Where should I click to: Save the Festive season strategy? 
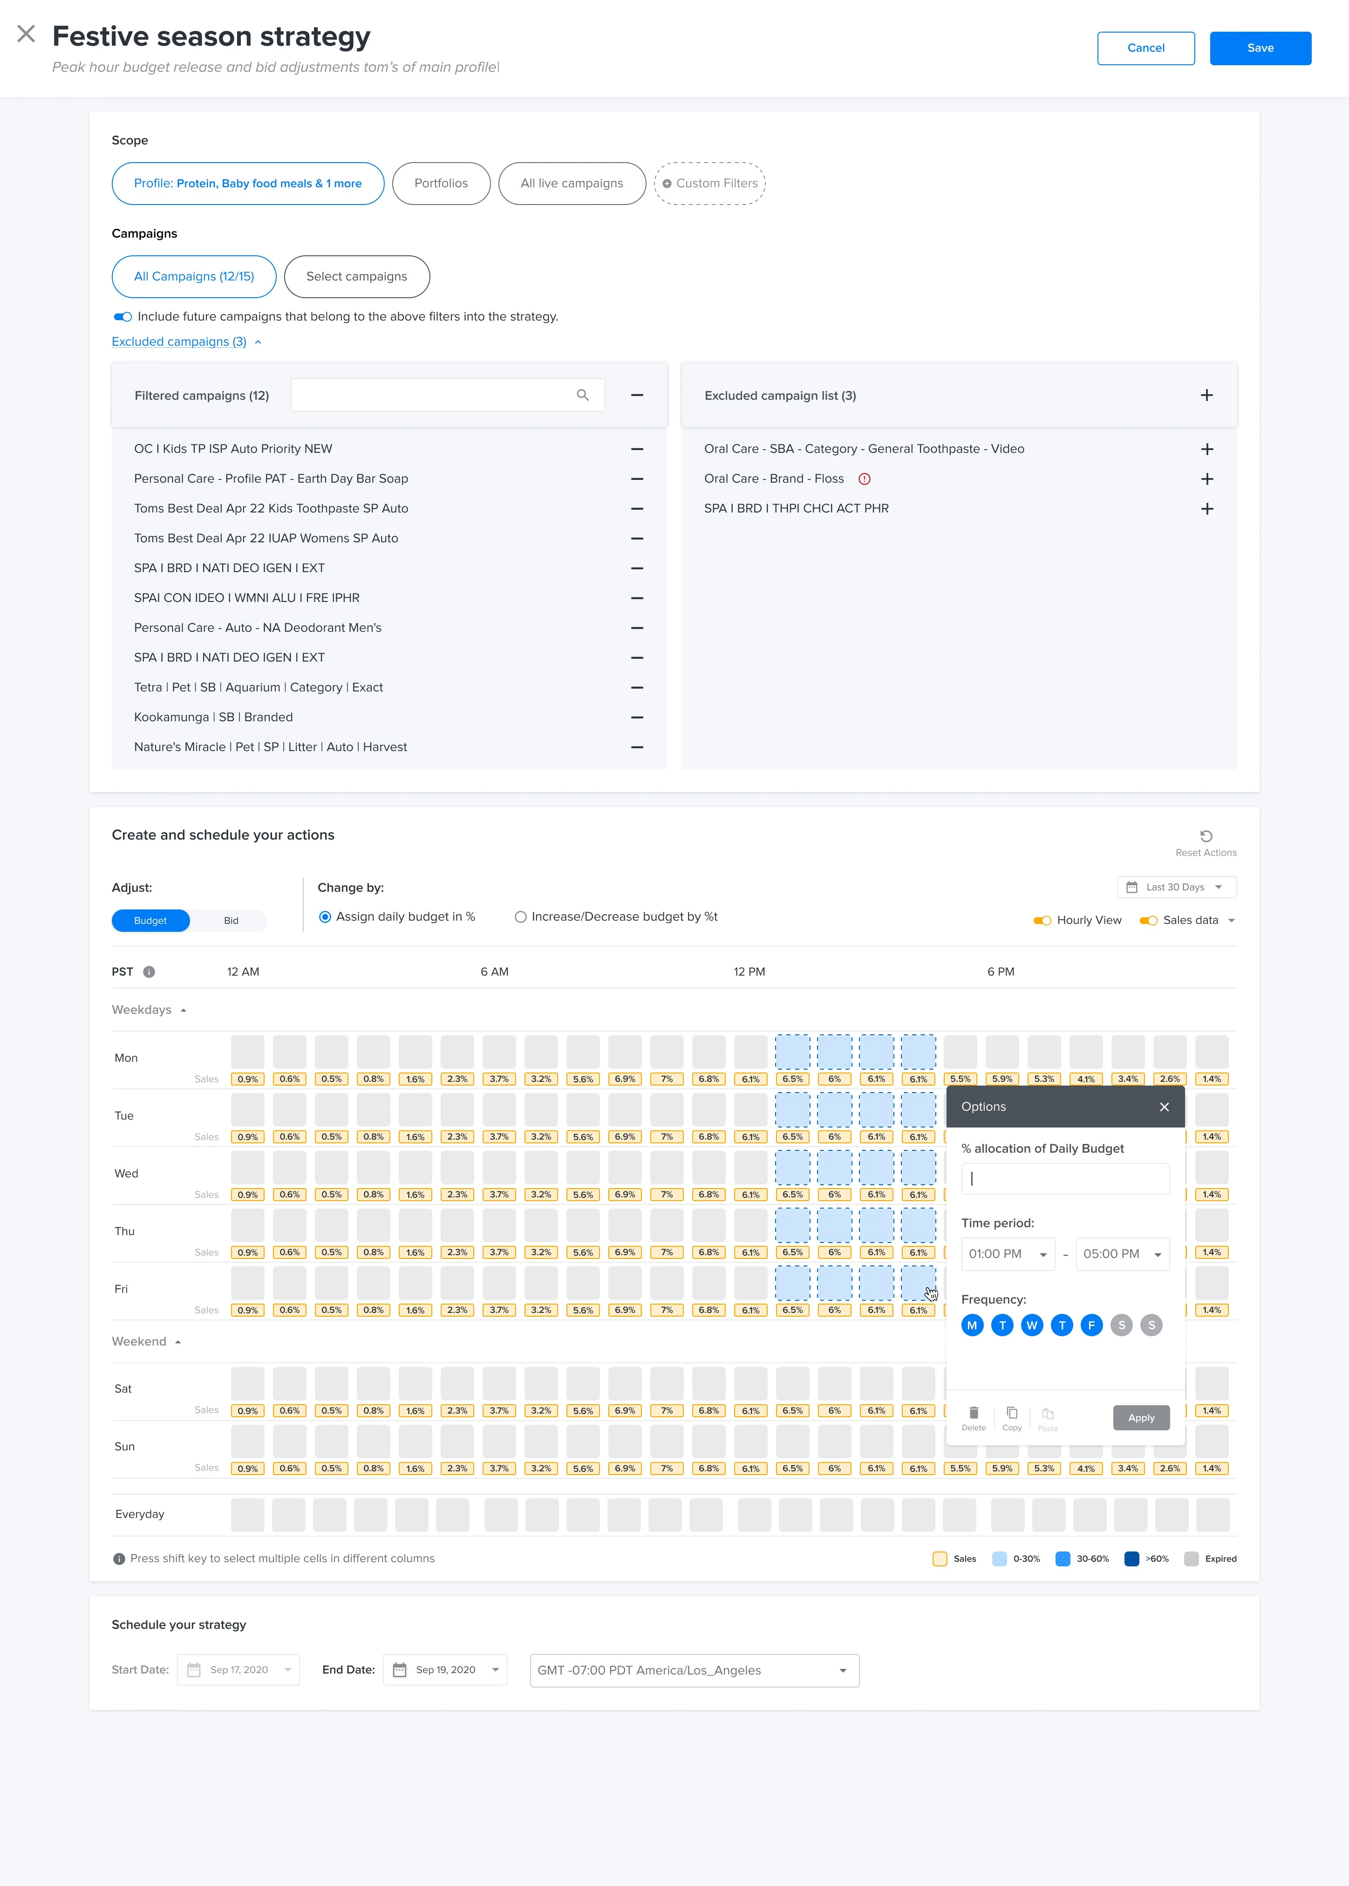(x=1260, y=48)
